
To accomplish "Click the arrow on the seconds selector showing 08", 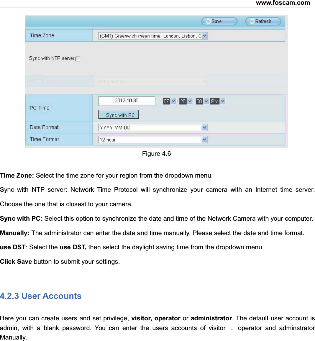I will point(206,101).
